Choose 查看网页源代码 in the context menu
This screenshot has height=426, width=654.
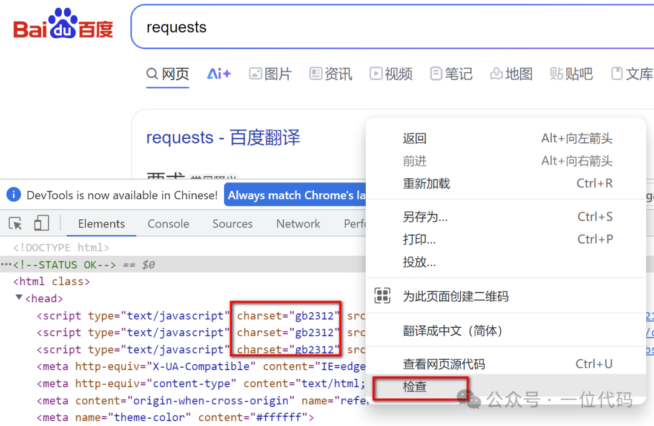coord(506,364)
